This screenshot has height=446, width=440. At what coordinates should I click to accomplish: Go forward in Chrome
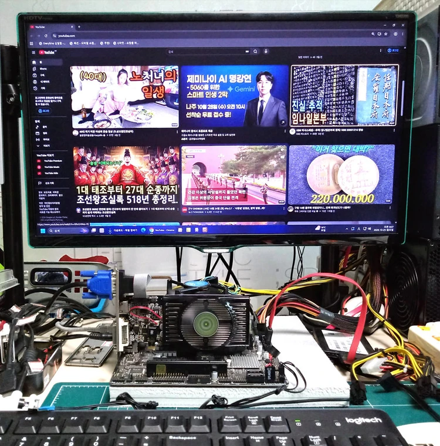pyautogui.click(x=39, y=36)
